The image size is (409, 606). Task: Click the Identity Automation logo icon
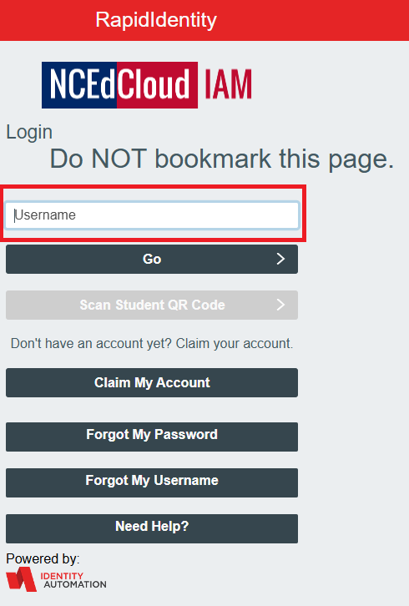click(x=21, y=579)
